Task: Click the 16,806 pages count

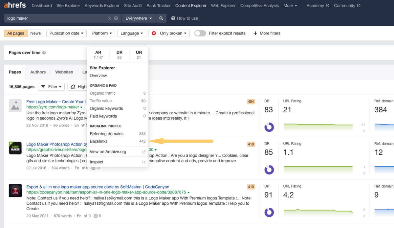Action: click(22, 87)
